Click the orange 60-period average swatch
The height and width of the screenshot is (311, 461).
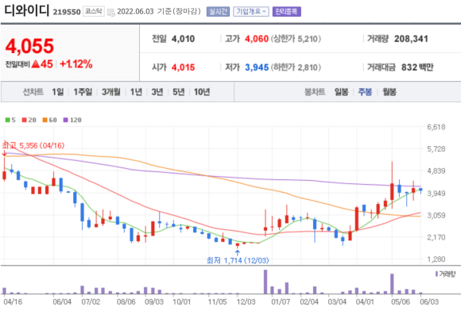tap(45, 120)
